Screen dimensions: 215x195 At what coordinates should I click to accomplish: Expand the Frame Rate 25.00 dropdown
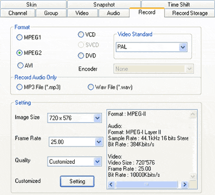click(x=76, y=142)
